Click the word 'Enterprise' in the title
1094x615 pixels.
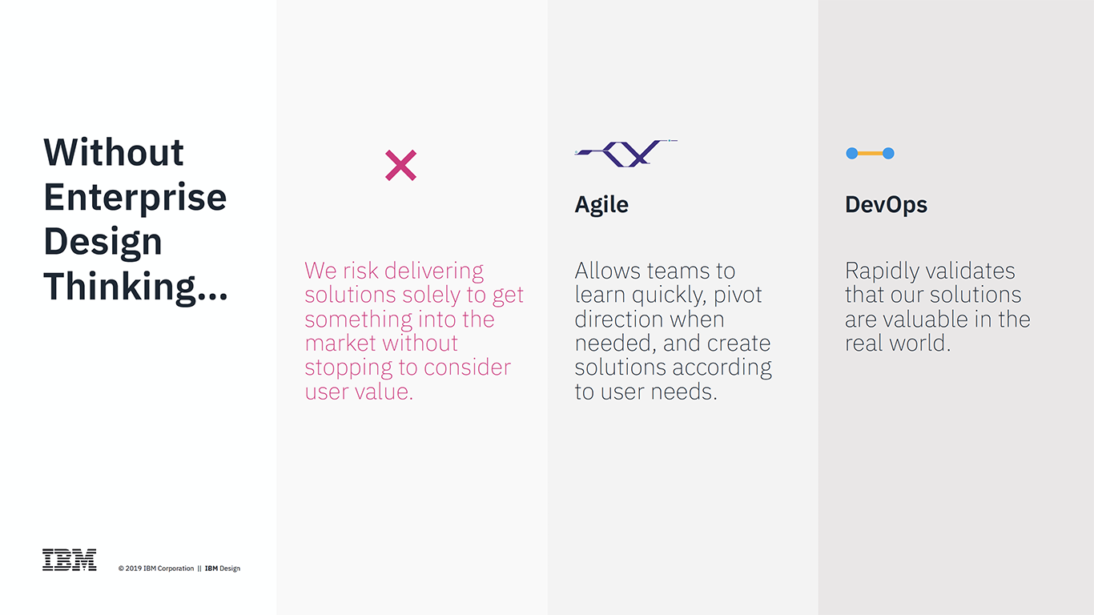[135, 198]
